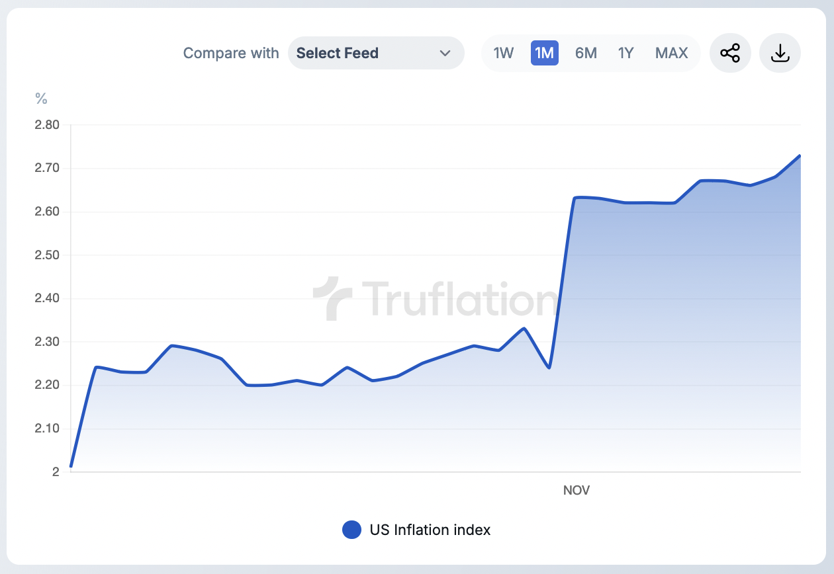Open the Select Feed dropdown
Viewport: 834px width, 574px height.
tap(375, 53)
